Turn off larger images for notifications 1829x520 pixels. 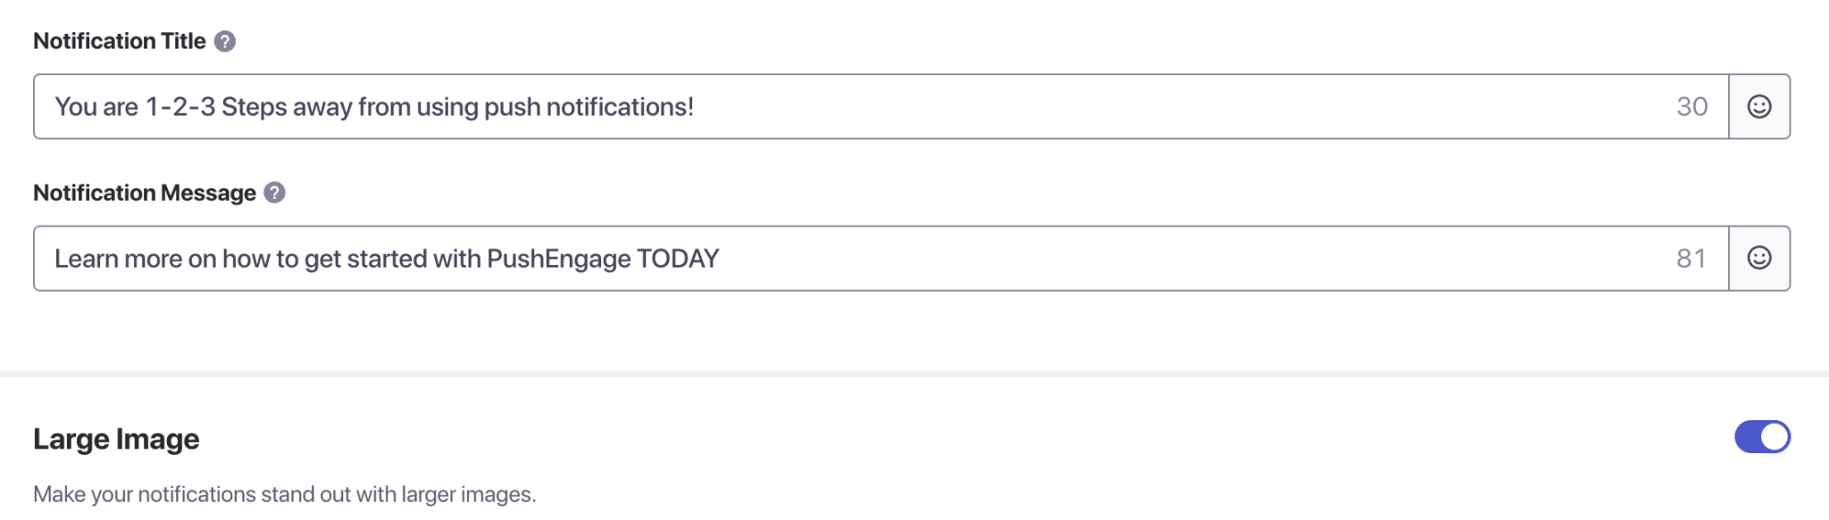(1764, 437)
